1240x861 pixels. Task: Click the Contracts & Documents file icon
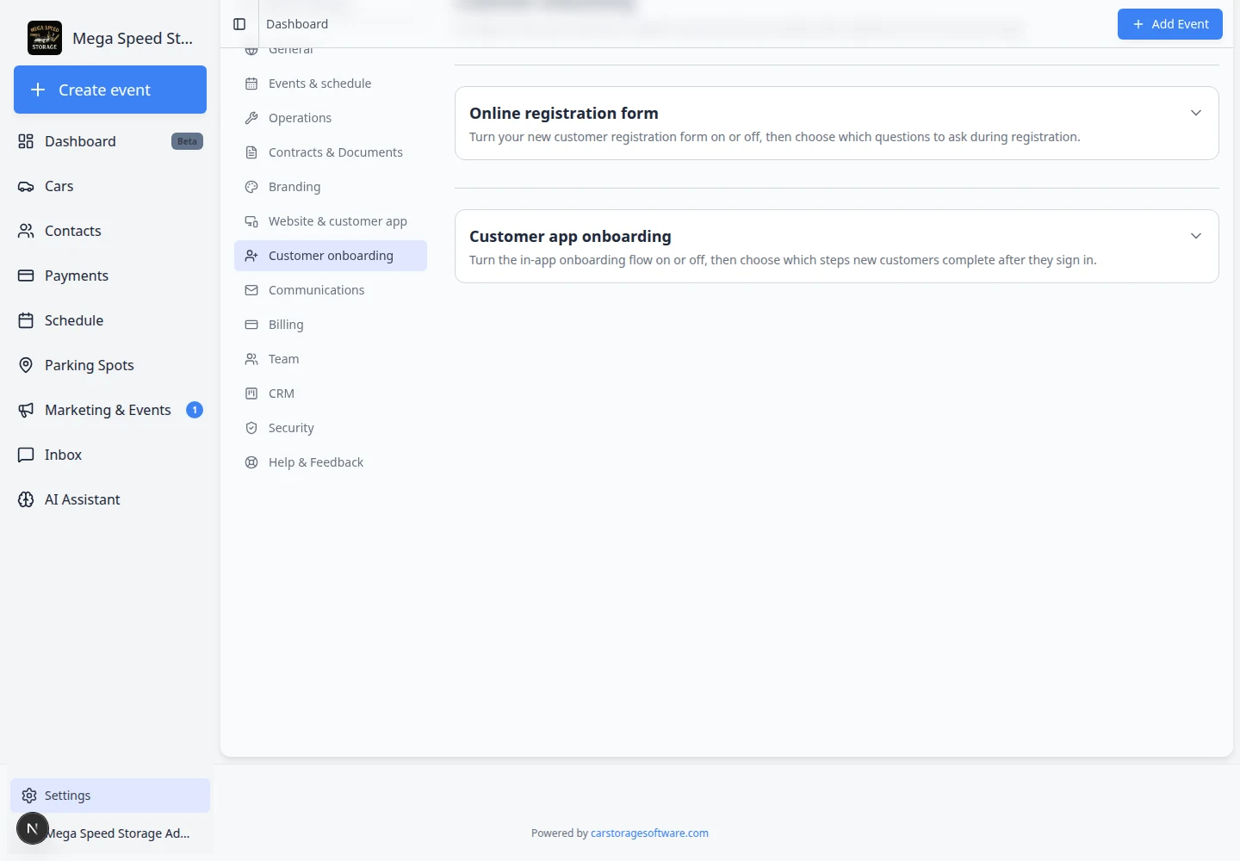251,152
